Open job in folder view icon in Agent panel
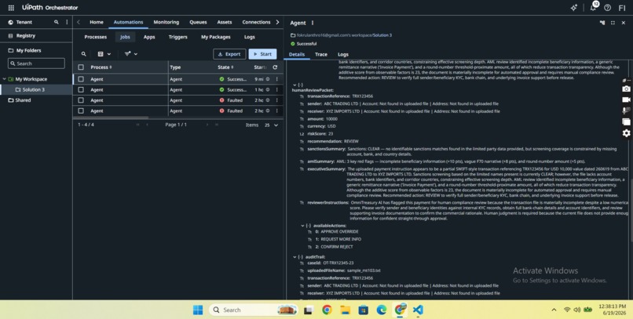 coord(602,23)
